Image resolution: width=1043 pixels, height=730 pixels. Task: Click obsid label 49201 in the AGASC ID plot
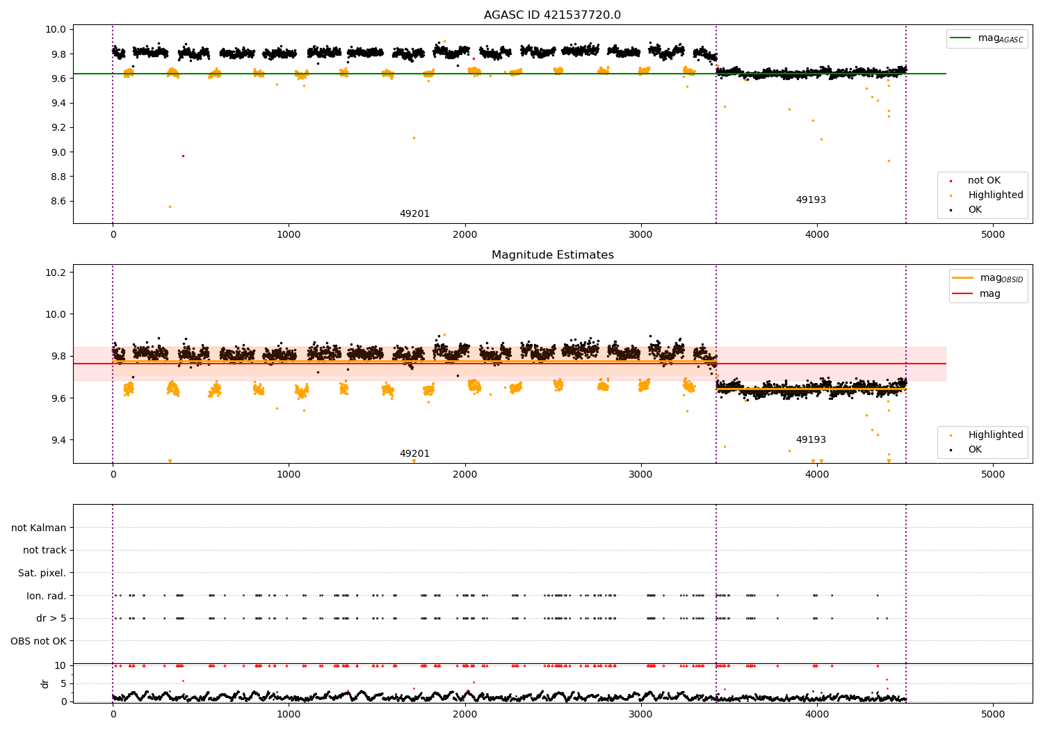pos(414,214)
